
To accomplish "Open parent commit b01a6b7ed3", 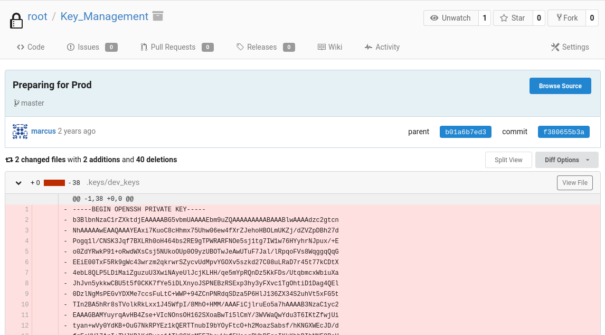I will (x=465, y=132).
